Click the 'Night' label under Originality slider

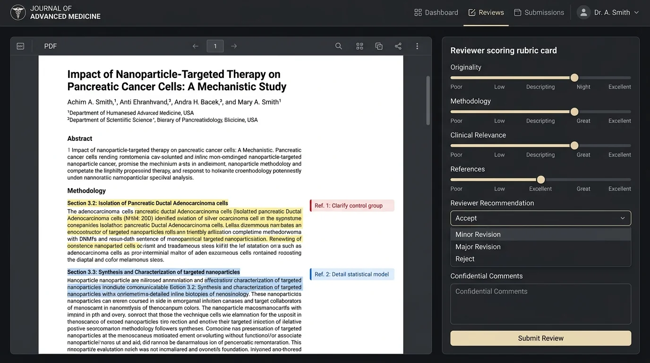click(583, 87)
